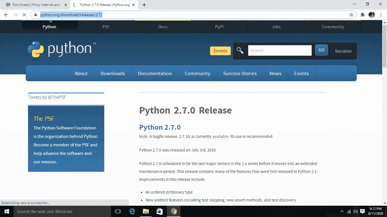This screenshot has width=387, height=217.
Task: Click the Chrome icon in the taskbar
Action: tap(174, 211)
